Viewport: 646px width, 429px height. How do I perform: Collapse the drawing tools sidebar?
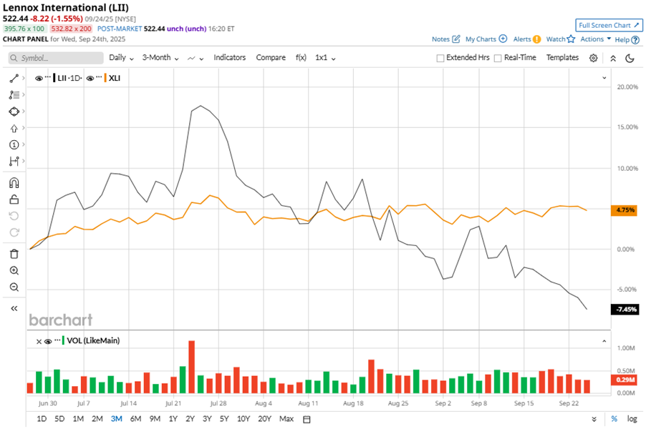[14, 308]
